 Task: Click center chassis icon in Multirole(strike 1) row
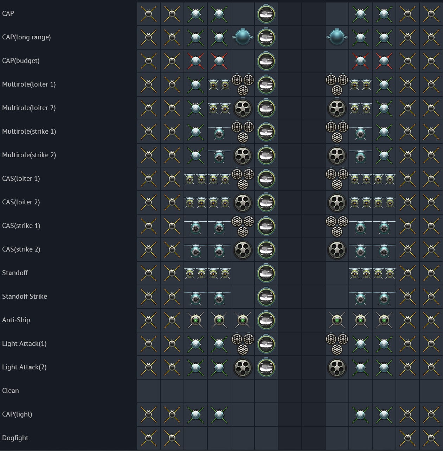(x=266, y=132)
